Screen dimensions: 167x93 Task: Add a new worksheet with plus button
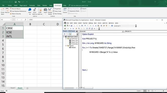tap(27, 88)
